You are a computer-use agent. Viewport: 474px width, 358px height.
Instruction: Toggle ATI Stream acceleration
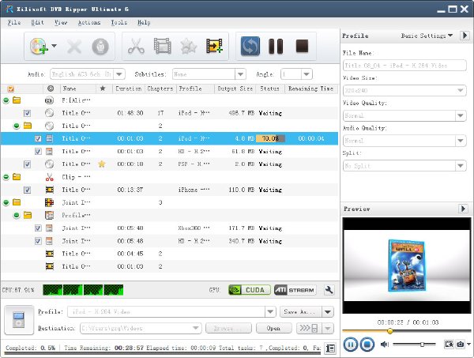(295, 290)
